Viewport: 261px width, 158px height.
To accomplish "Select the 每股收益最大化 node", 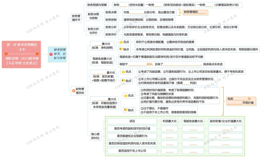I will [x=101, y=60].
